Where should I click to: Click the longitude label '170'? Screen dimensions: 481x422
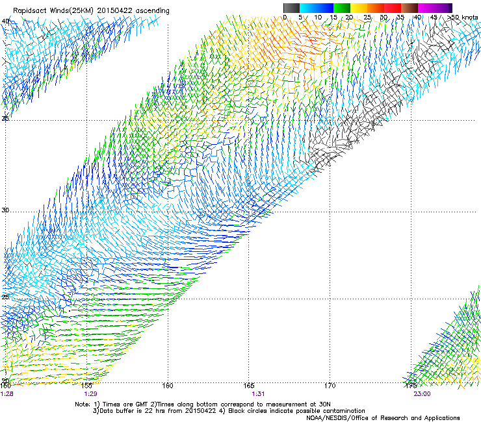(330, 386)
